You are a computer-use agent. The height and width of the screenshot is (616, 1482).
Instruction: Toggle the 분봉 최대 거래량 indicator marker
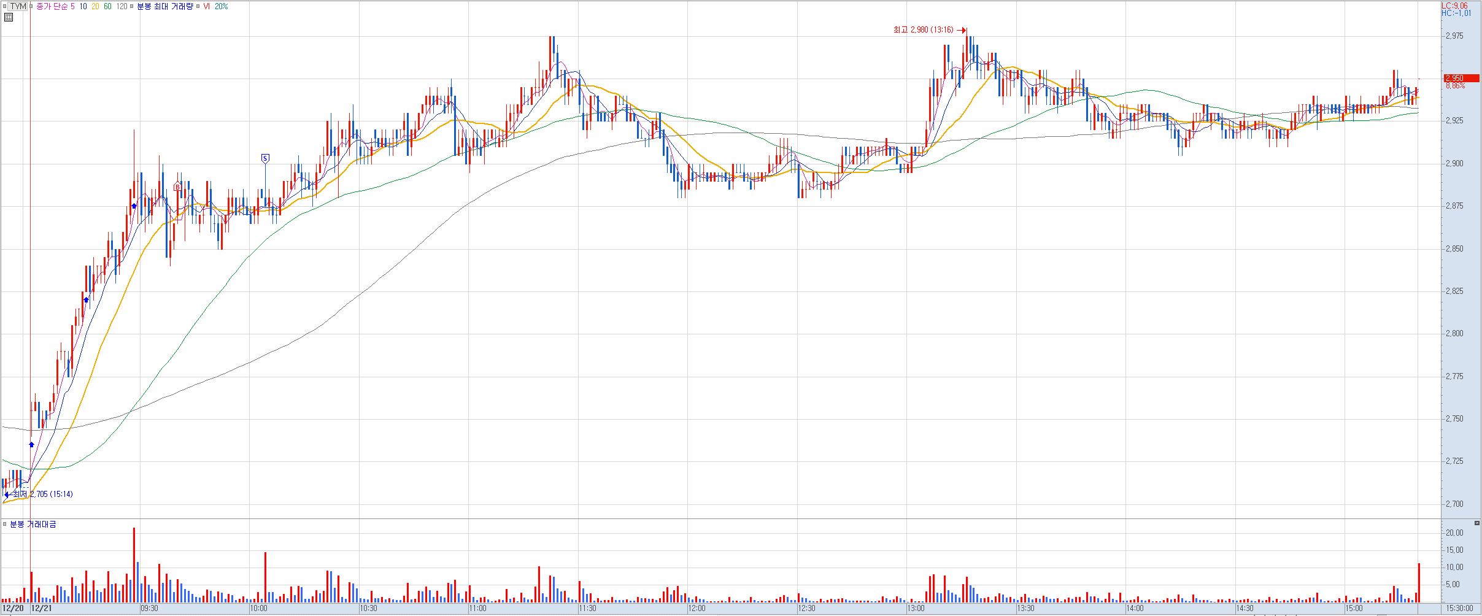(132, 6)
